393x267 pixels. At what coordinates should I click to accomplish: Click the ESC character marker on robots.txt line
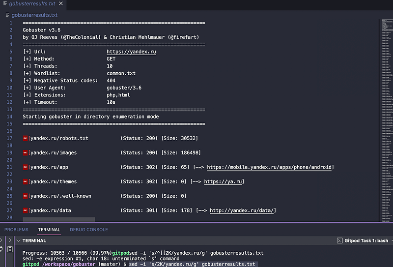(x=25, y=138)
